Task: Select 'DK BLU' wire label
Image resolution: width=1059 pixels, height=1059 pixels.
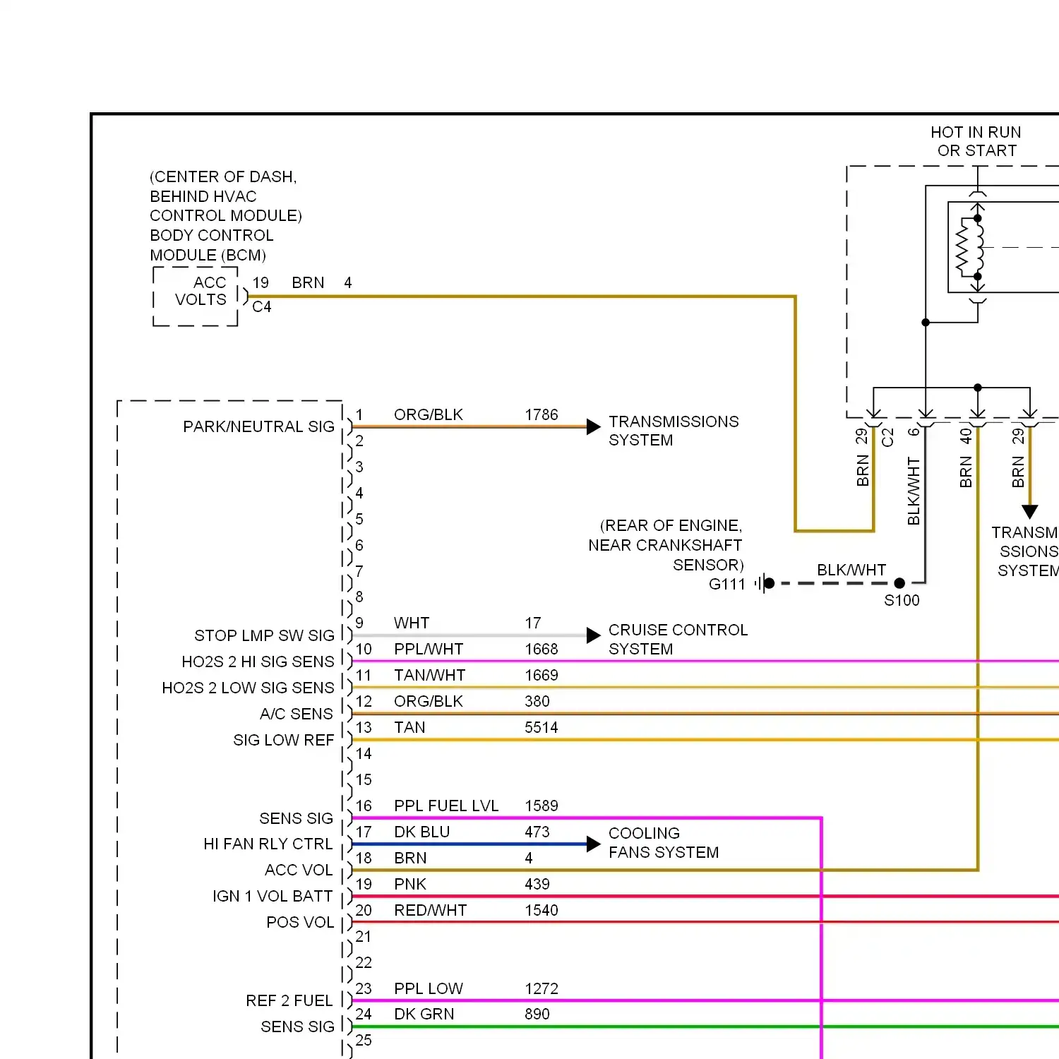Action: 422,832
